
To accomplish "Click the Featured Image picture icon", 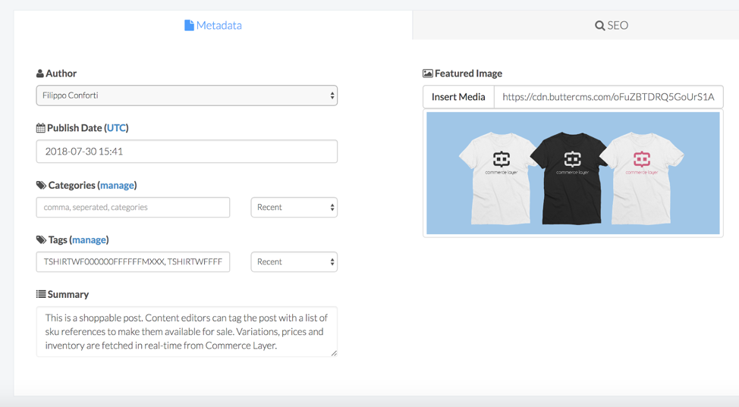I will [427, 74].
